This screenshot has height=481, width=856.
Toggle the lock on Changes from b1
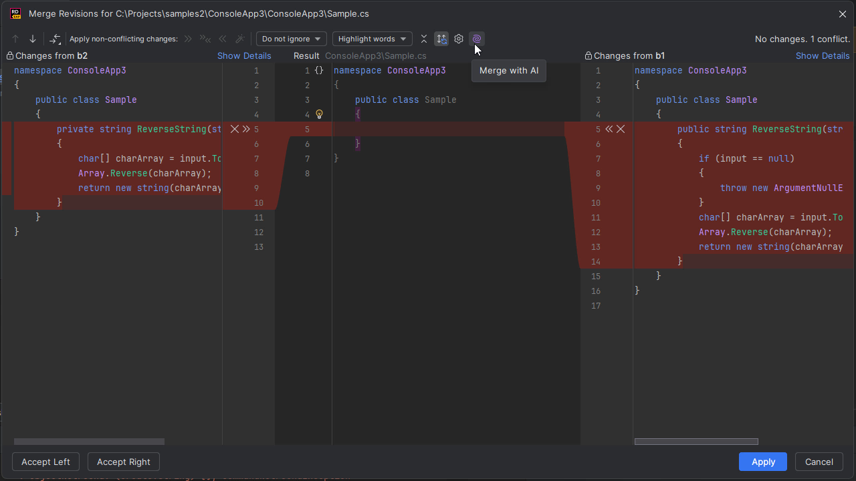[588, 56]
